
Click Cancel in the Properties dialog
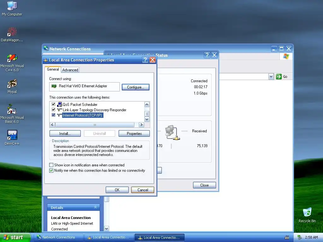coord(143,190)
